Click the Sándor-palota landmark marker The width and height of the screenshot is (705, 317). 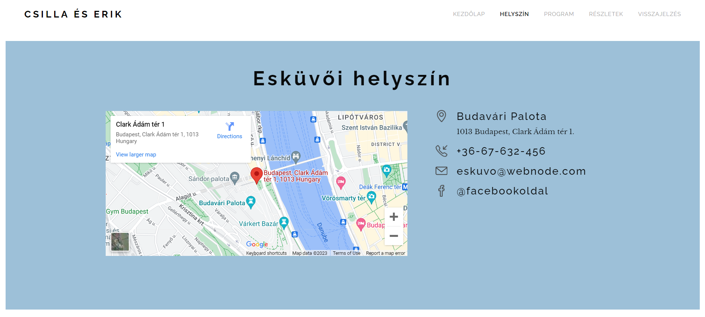(235, 178)
